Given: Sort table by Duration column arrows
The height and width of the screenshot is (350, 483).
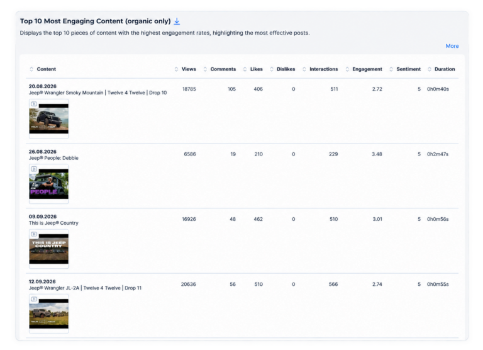Looking at the screenshot, I should [x=430, y=69].
